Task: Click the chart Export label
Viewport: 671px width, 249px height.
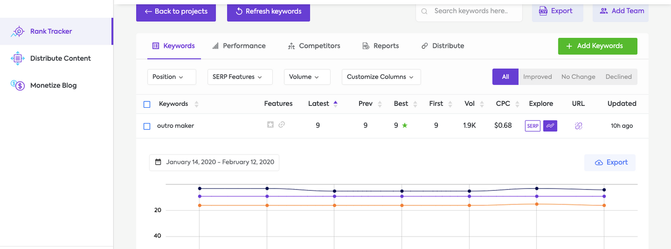Action: 617,162
